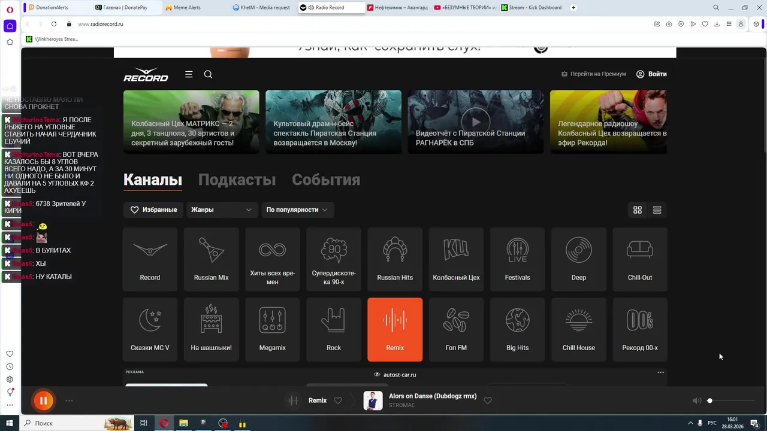Open Видеотчёт РАГНАРЁК в СПБ card
Viewport: 767px width, 431px height.
coord(476,122)
